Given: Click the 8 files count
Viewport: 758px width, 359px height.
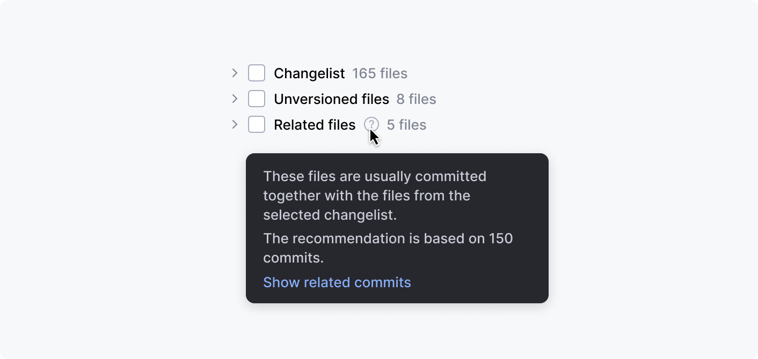Looking at the screenshot, I should (416, 99).
